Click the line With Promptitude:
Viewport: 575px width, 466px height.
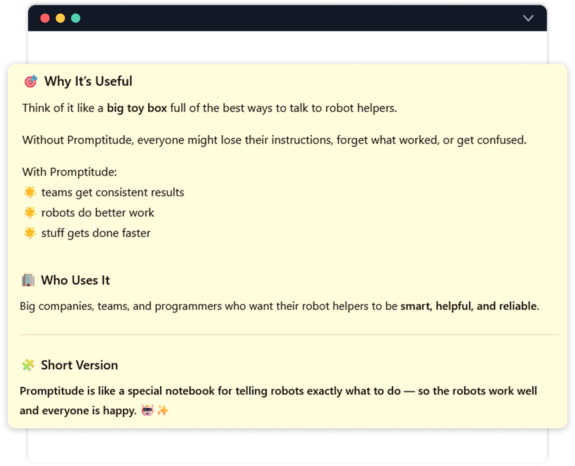pyautogui.click(x=69, y=172)
